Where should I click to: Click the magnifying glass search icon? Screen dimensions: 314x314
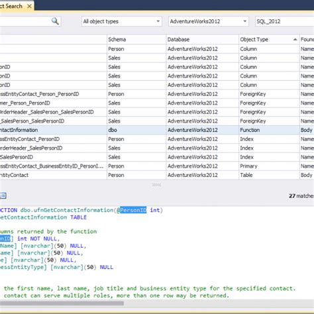click(55, 21)
